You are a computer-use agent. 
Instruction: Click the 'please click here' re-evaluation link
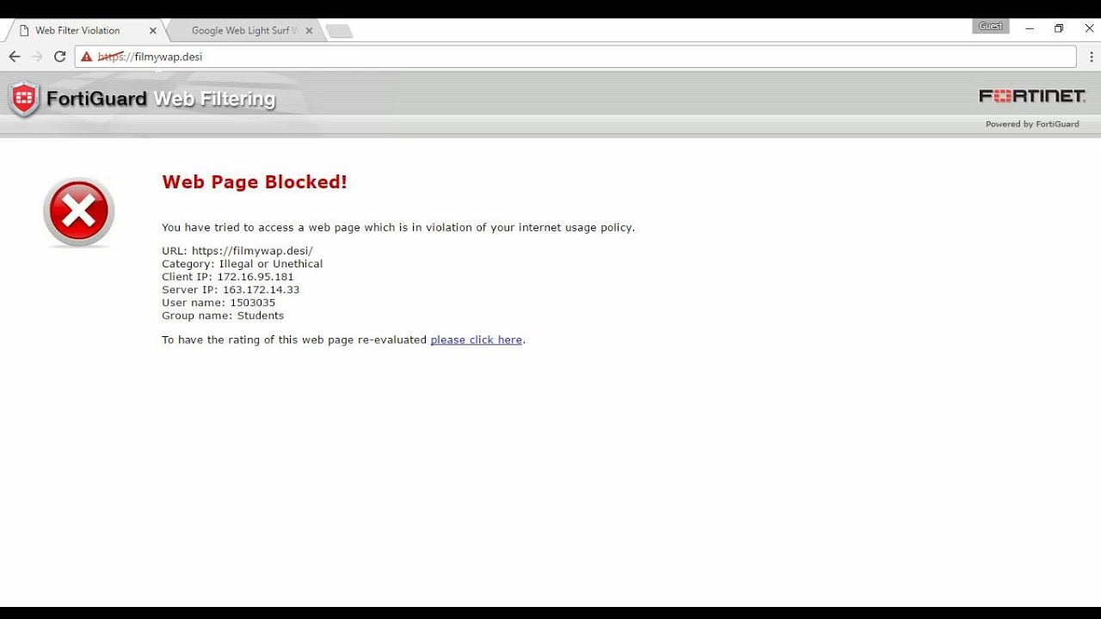476,340
